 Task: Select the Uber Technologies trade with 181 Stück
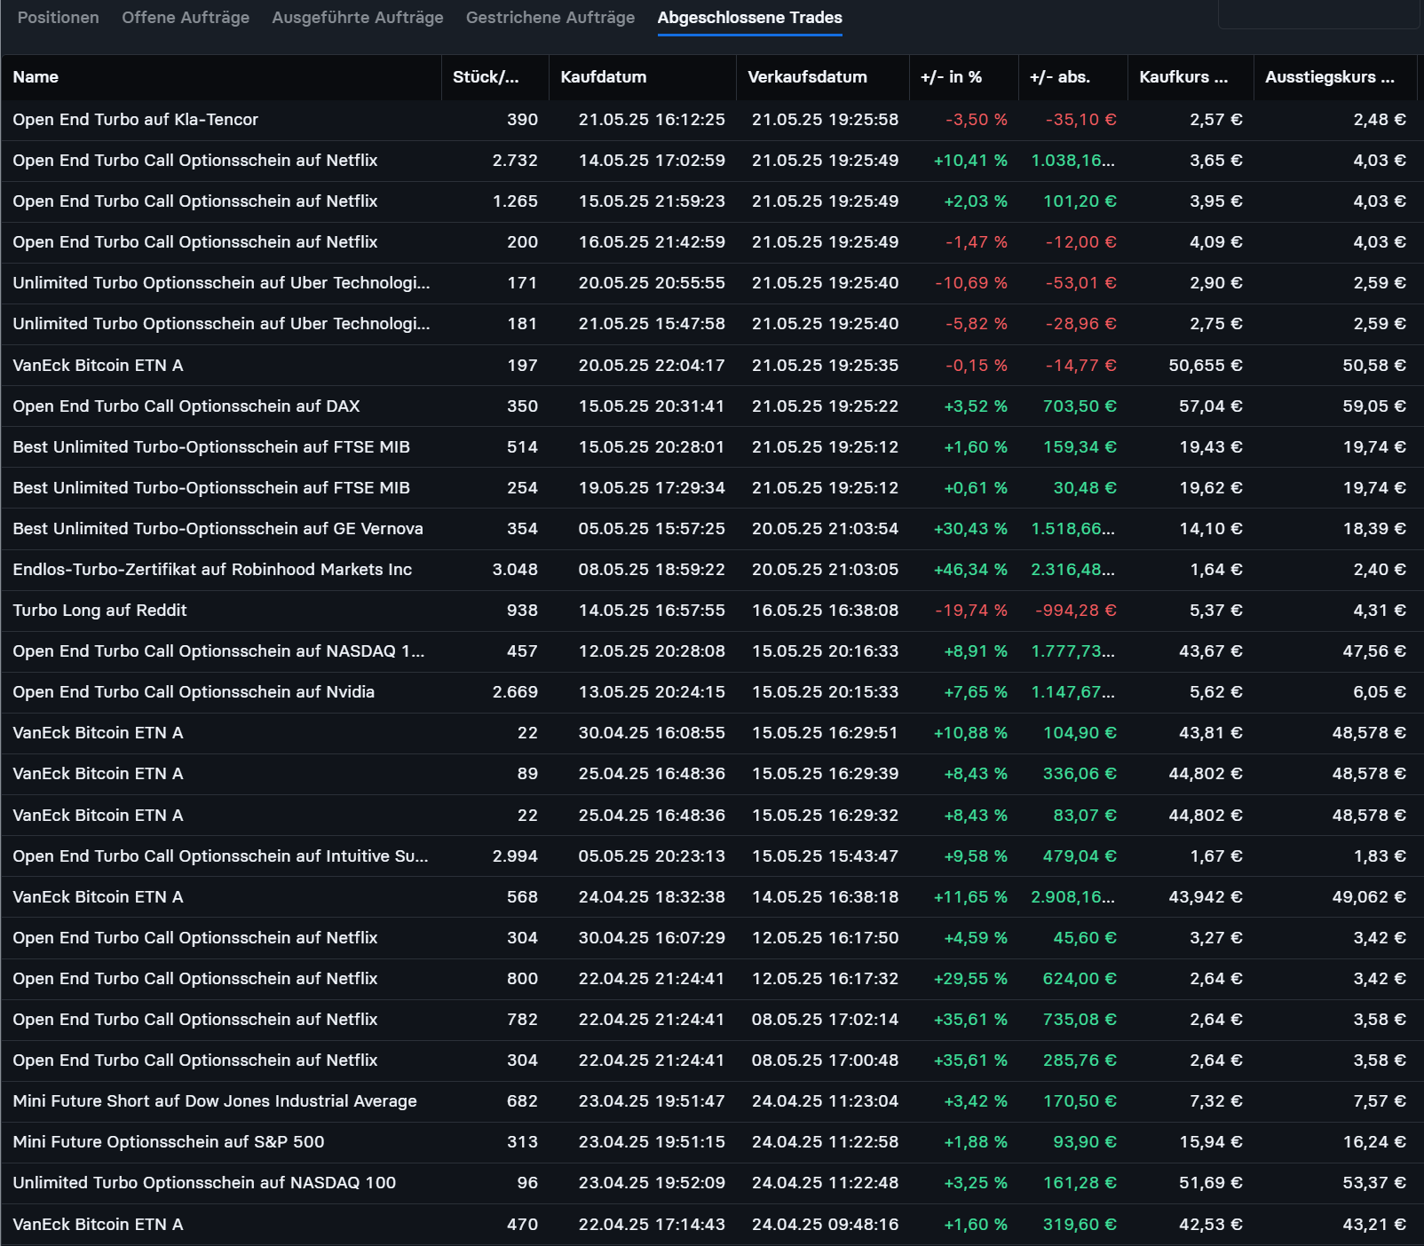[712, 324]
